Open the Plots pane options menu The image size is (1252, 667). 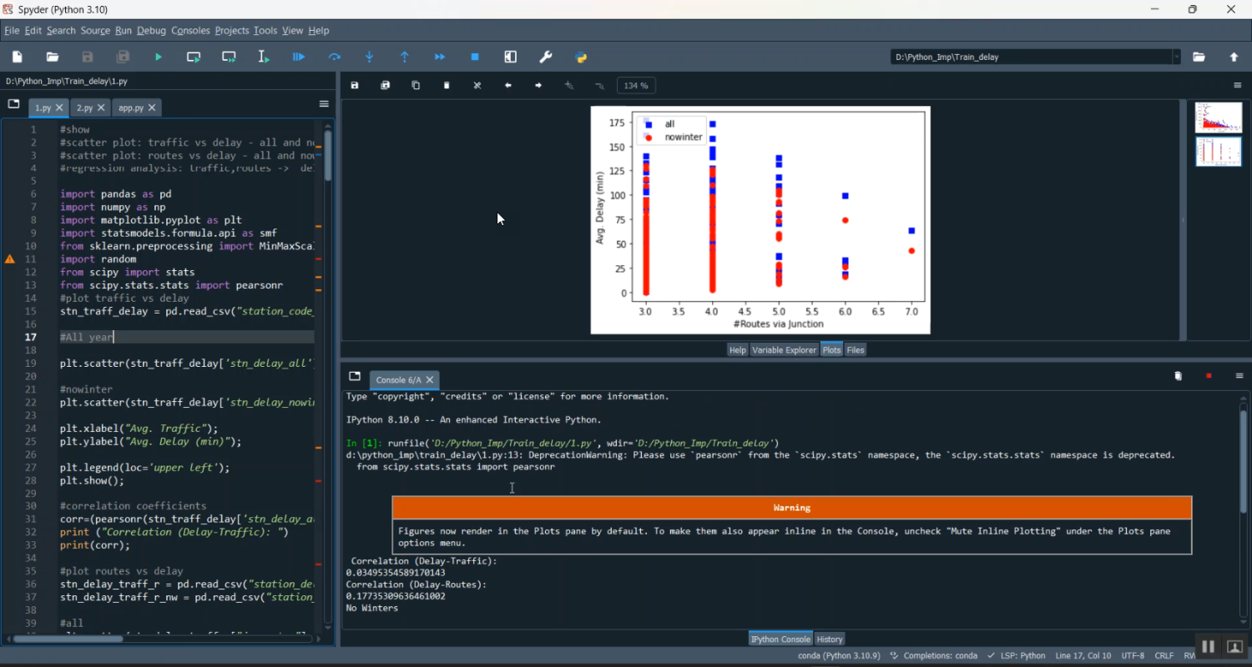click(1239, 86)
